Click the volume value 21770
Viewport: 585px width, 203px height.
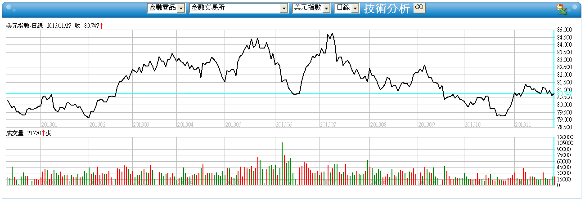pos(34,133)
